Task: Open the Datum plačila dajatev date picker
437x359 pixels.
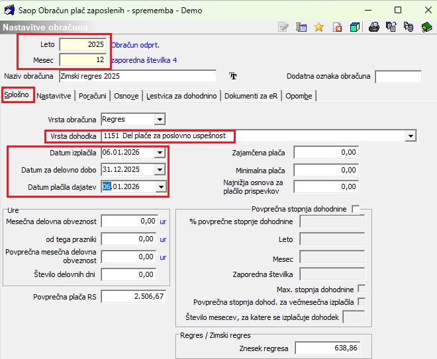Action: [x=161, y=186]
